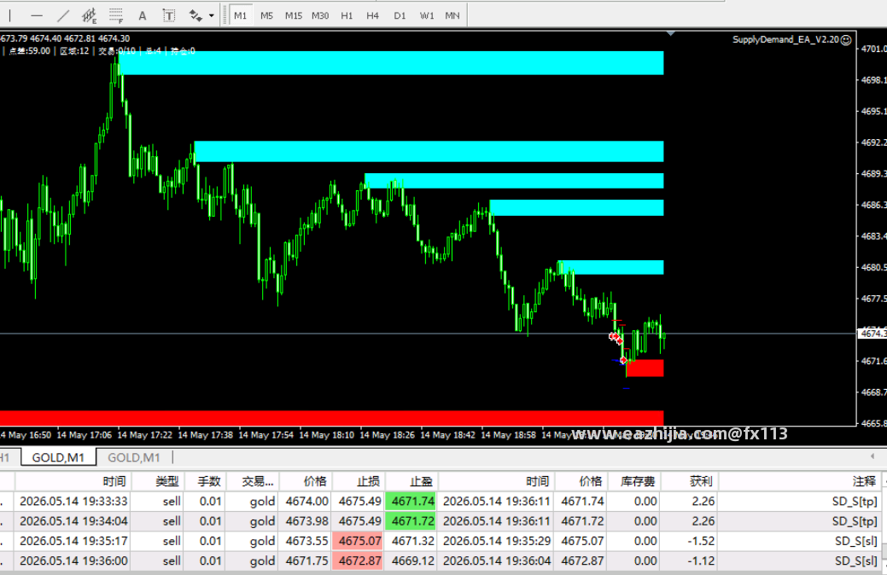Sort by the 止盈 column header

pyautogui.click(x=411, y=481)
